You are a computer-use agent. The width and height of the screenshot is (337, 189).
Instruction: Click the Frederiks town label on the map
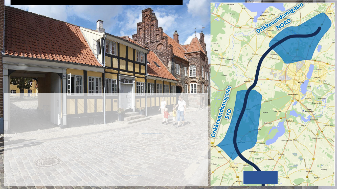[x=234, y=167]
